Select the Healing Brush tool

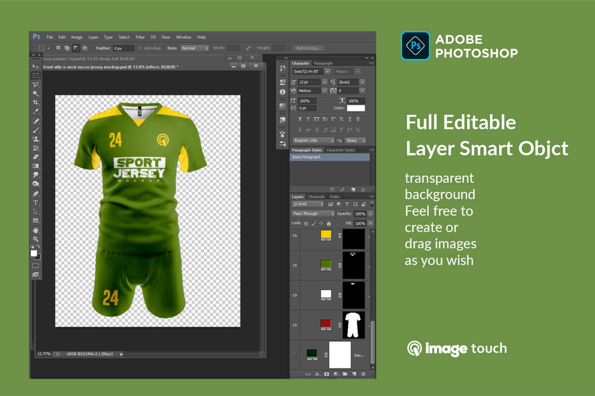click(x=36, y=121)
